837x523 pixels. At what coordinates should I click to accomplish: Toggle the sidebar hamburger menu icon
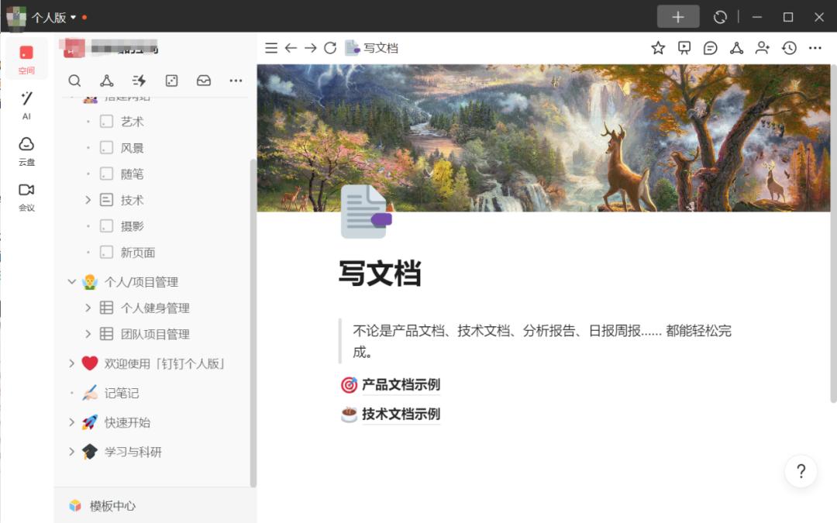271,48
